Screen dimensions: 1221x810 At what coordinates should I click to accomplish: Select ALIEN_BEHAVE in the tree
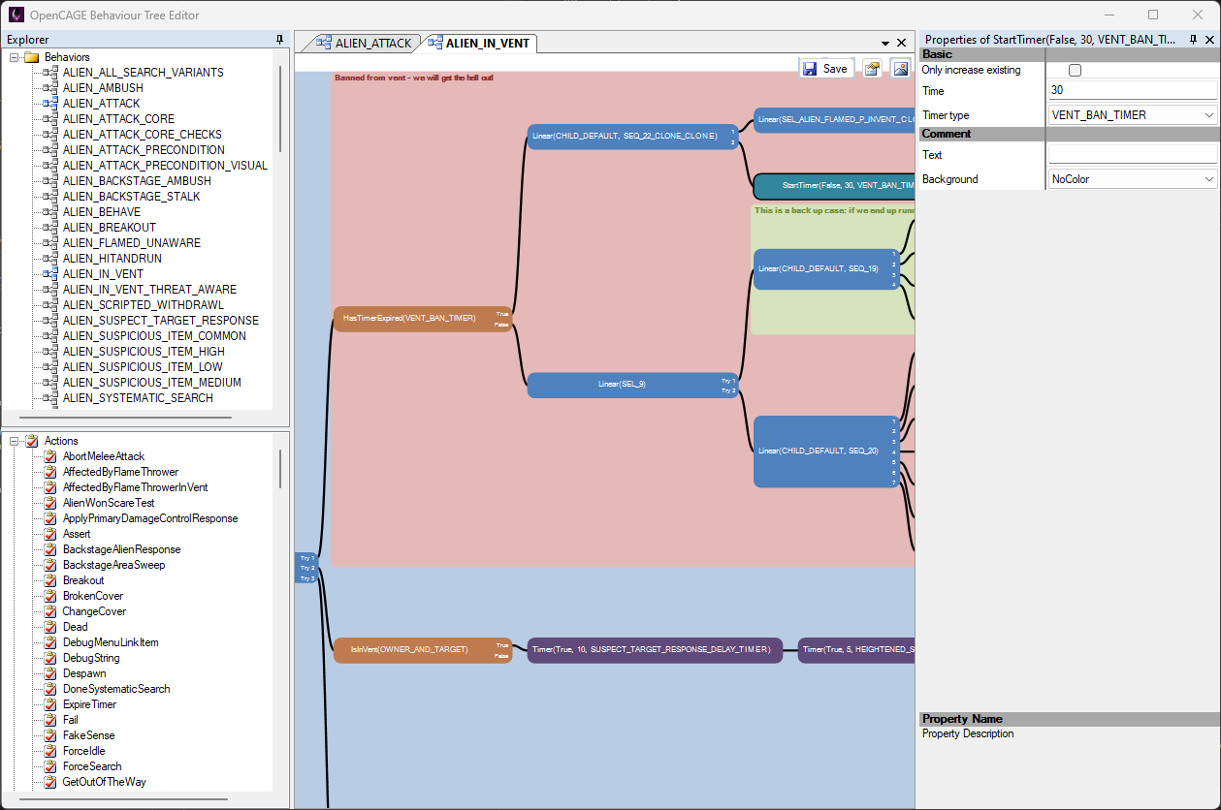pyautogui.click(x=101, y=212)
